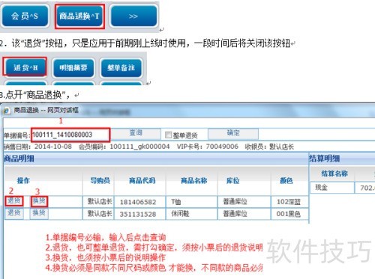Focus the 单据编号 input field
Image resolution: width=375 pixels, height=279 pixels.
70,135
